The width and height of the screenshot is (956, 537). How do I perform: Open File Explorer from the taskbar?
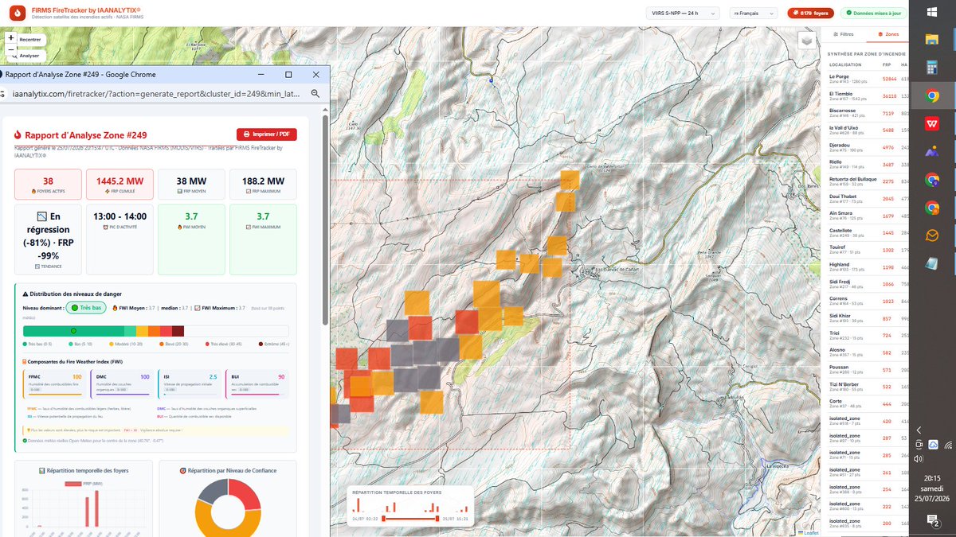tap(932, 38)
